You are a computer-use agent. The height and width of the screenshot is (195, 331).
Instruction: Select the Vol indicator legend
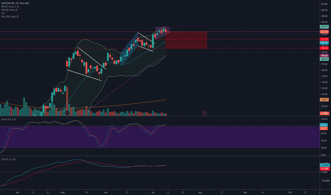point(3,13)
